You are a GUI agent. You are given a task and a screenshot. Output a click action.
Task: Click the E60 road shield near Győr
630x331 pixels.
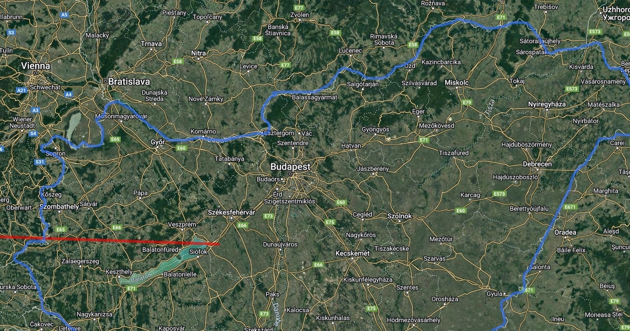(182, 149)
